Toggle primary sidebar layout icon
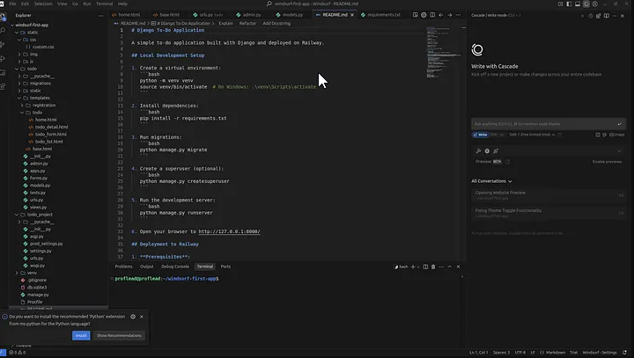Image resolution: width=634 pixels, height=358 pixels. [x=569, y=4]
